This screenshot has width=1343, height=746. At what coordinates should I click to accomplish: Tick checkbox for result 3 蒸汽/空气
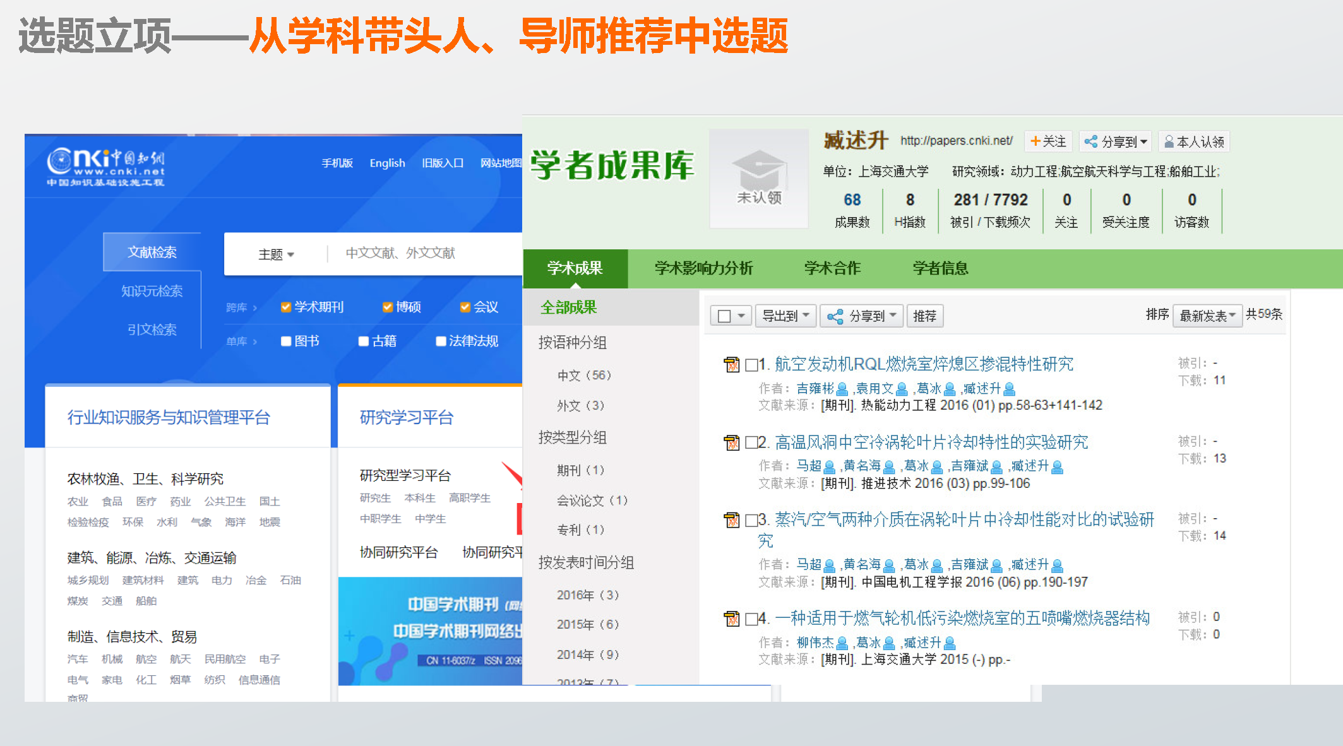[751, 520]
